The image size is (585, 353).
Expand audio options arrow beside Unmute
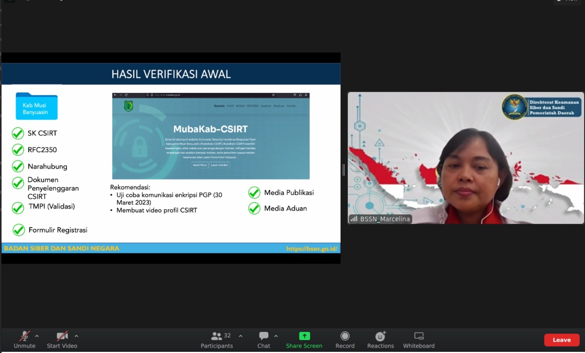coord(37,336)
